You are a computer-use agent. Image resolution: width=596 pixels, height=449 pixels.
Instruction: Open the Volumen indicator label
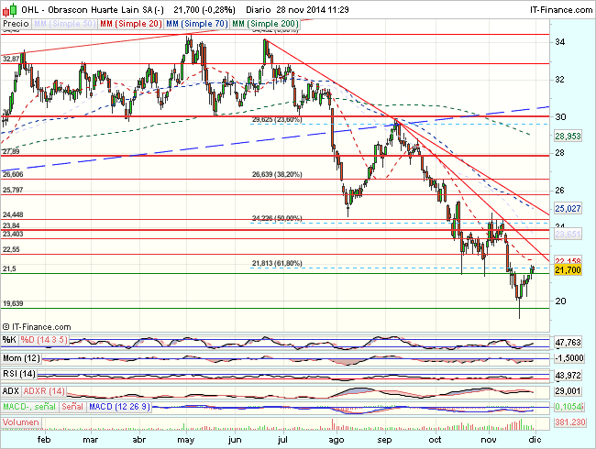[21, 422]
